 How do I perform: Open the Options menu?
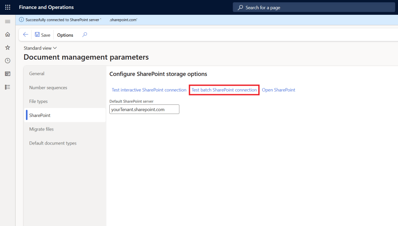[65, 35]
